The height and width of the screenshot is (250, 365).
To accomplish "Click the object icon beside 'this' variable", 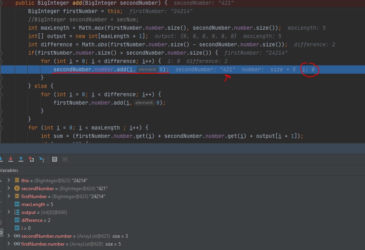I will (17, 180).
